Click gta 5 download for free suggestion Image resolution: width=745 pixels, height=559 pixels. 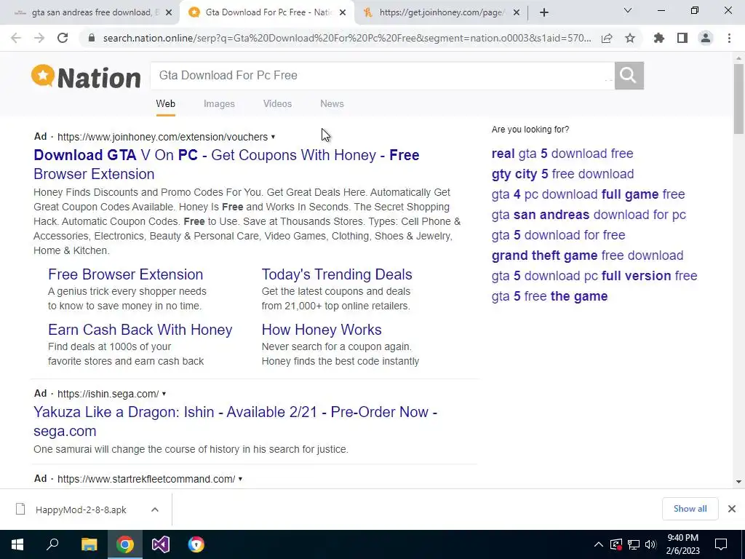tap(558, 235)
